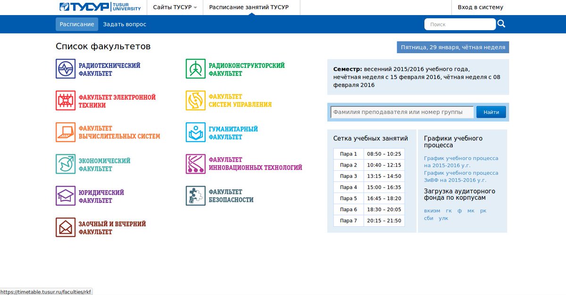Click the graduation cap icon of Юридический факультет

coord(66,196)
